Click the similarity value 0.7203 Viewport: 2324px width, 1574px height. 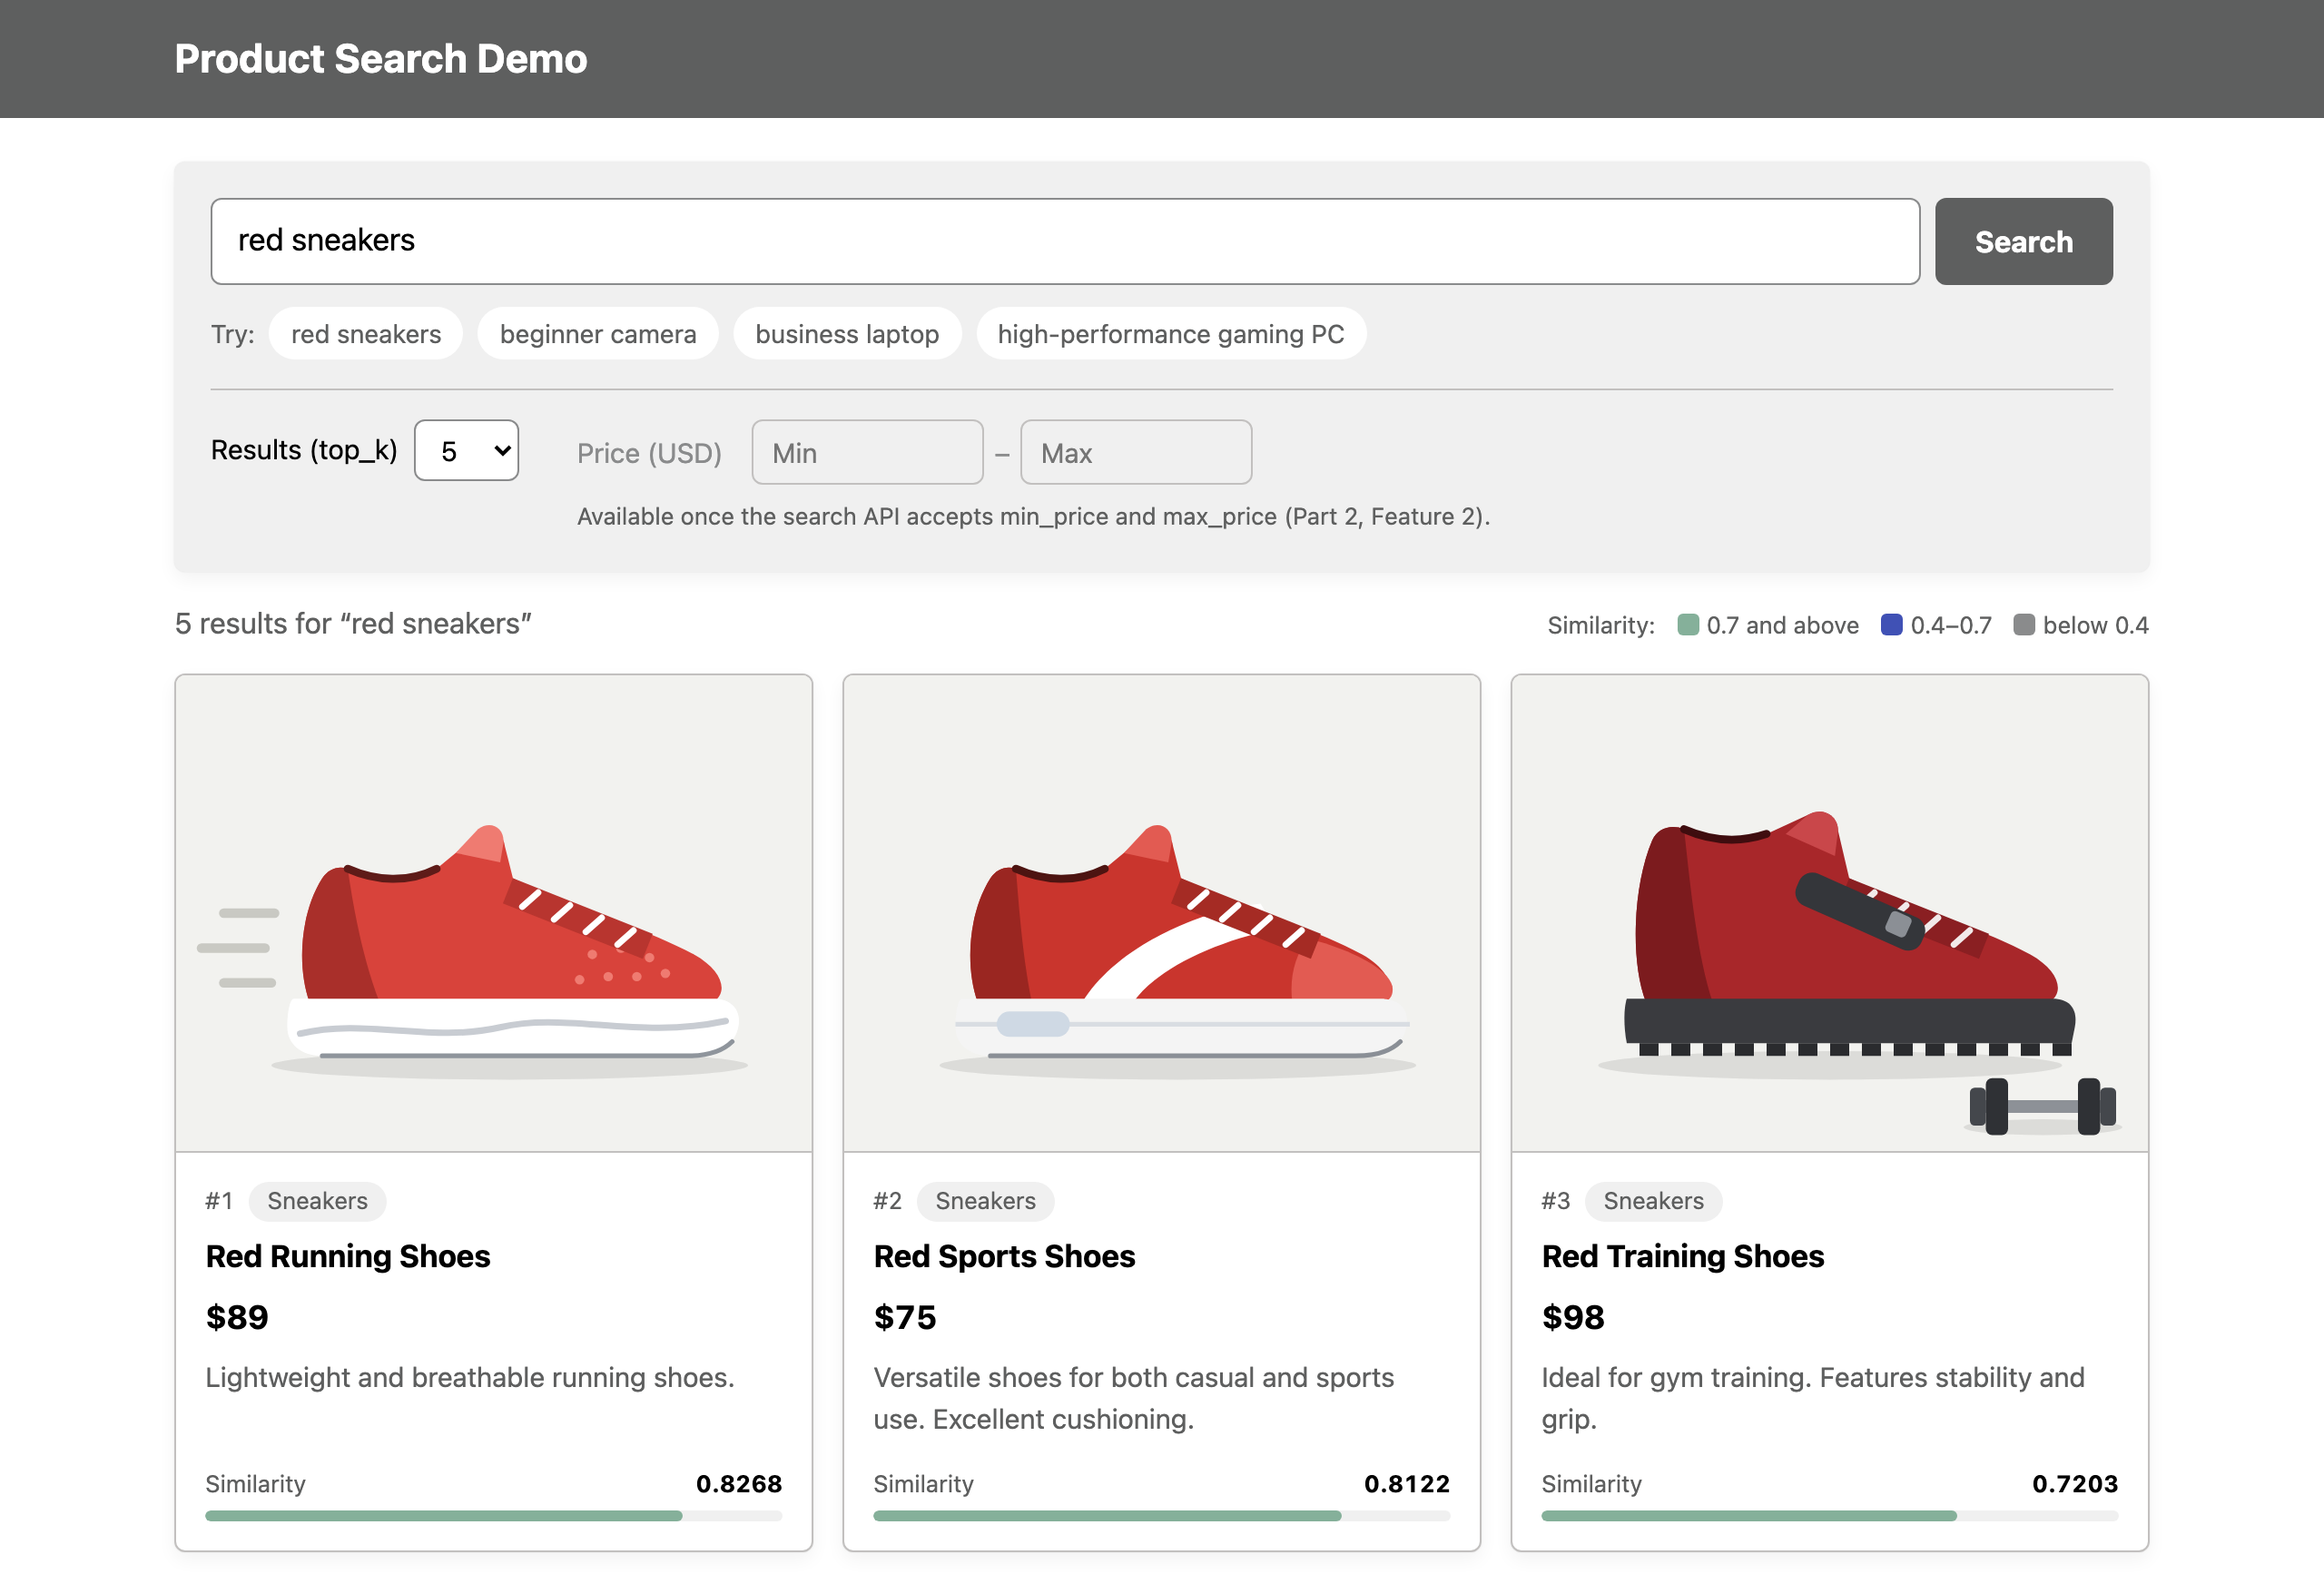(x=2075, y=1484)
